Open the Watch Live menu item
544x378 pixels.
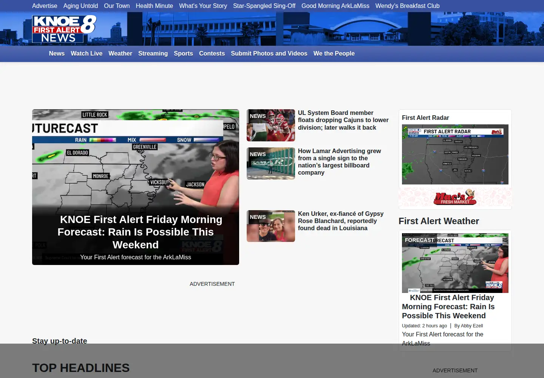[x=87, y=54]
